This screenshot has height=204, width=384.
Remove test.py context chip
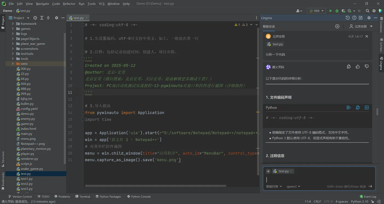(291, 171)
